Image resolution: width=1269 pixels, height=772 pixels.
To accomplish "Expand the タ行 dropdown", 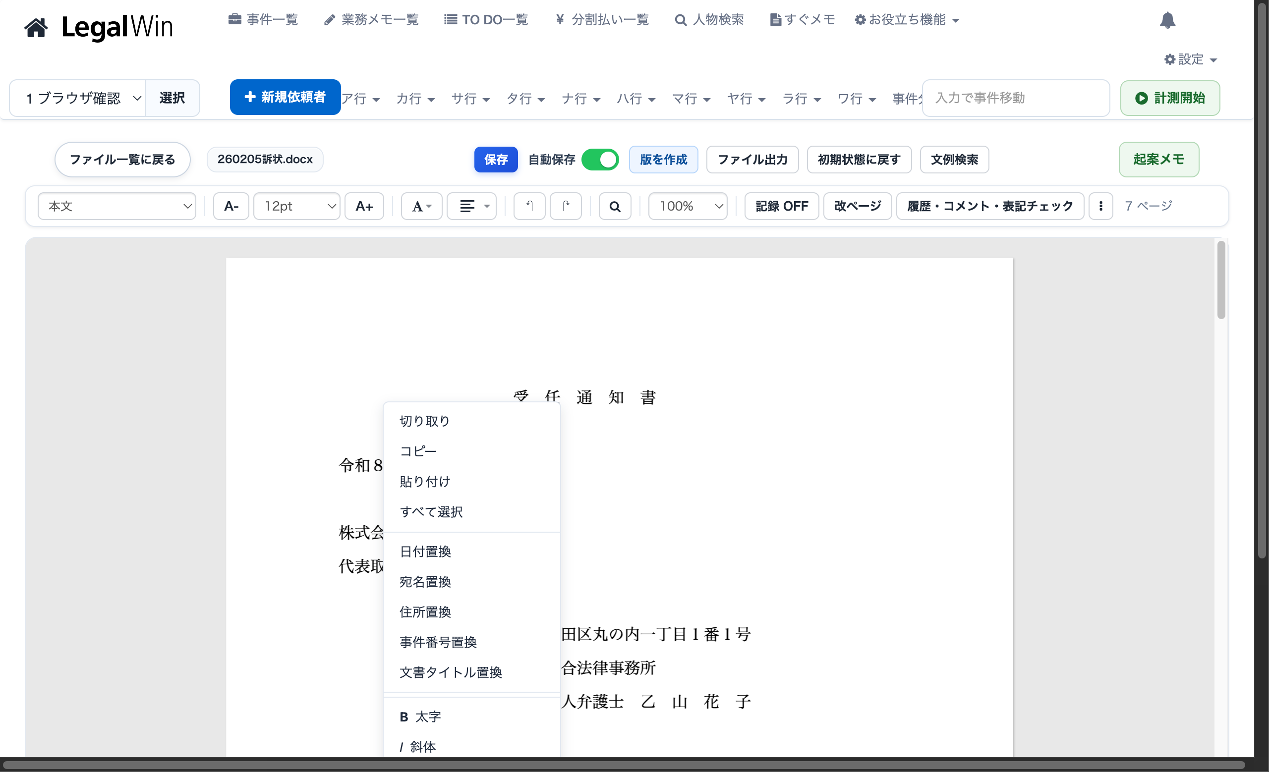I will coord(526,98).
